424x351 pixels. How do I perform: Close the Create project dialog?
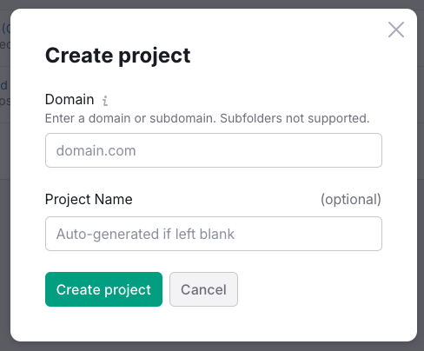pyautogui.click(x=396, y=30)
